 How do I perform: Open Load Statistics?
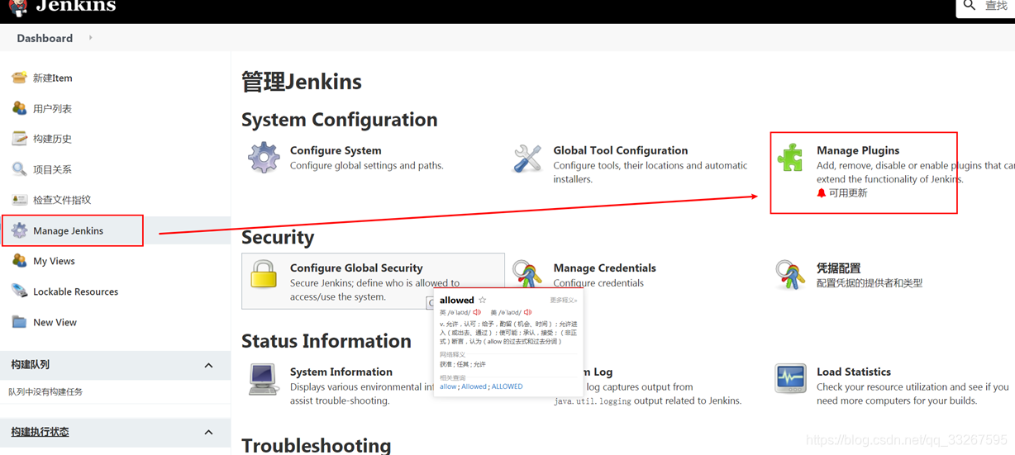coord(854,372)
